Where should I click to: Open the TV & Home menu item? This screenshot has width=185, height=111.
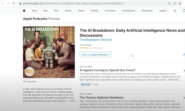point(110,11)
